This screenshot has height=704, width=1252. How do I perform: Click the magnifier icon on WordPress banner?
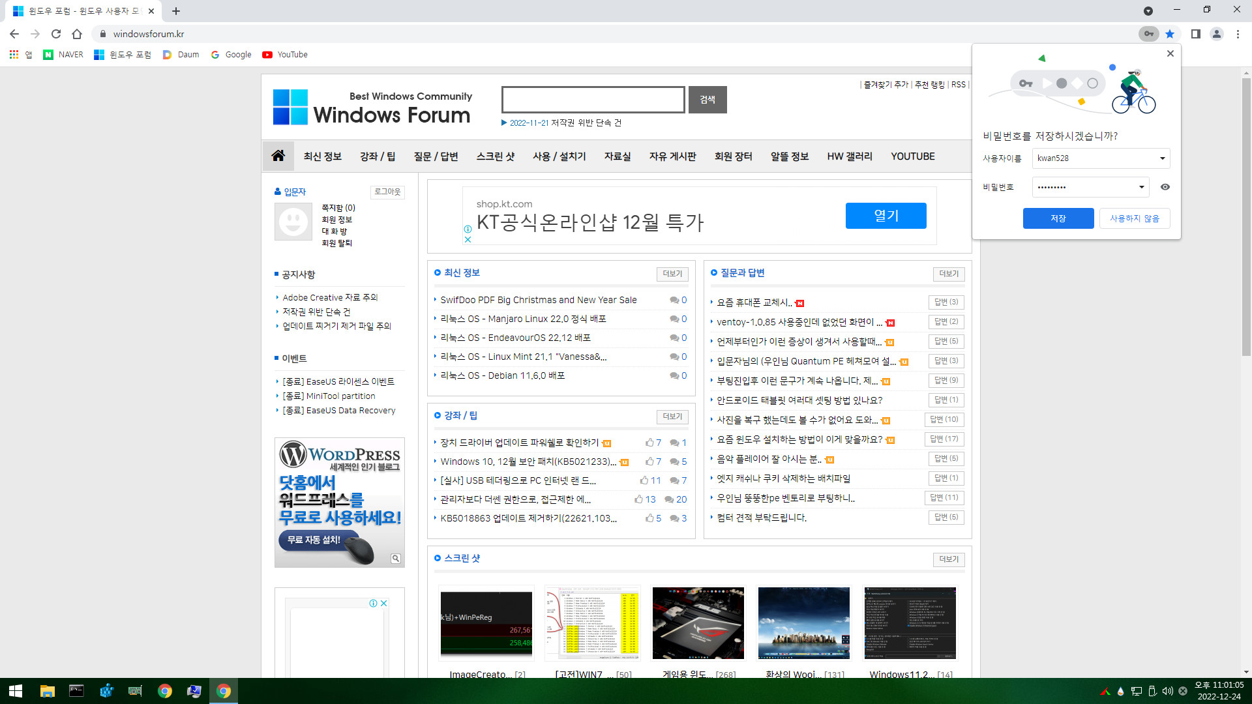pos(396,559)
